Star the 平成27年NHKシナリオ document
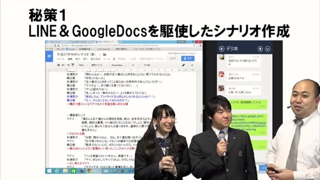Screen dimensions: 320x180 point(99,54)
